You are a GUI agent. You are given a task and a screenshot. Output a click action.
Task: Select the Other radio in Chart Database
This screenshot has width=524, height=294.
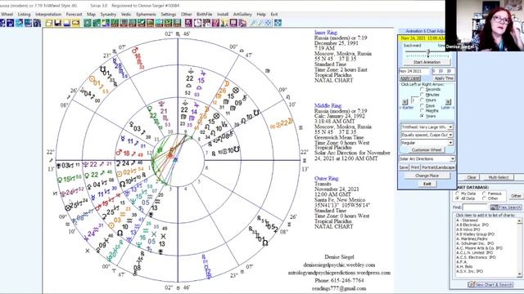tap(484, 198)
